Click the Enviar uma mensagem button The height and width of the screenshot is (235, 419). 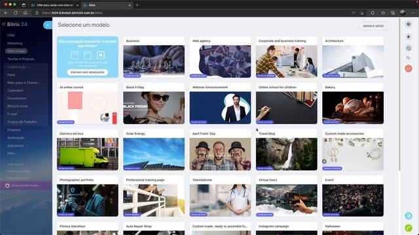87,72
